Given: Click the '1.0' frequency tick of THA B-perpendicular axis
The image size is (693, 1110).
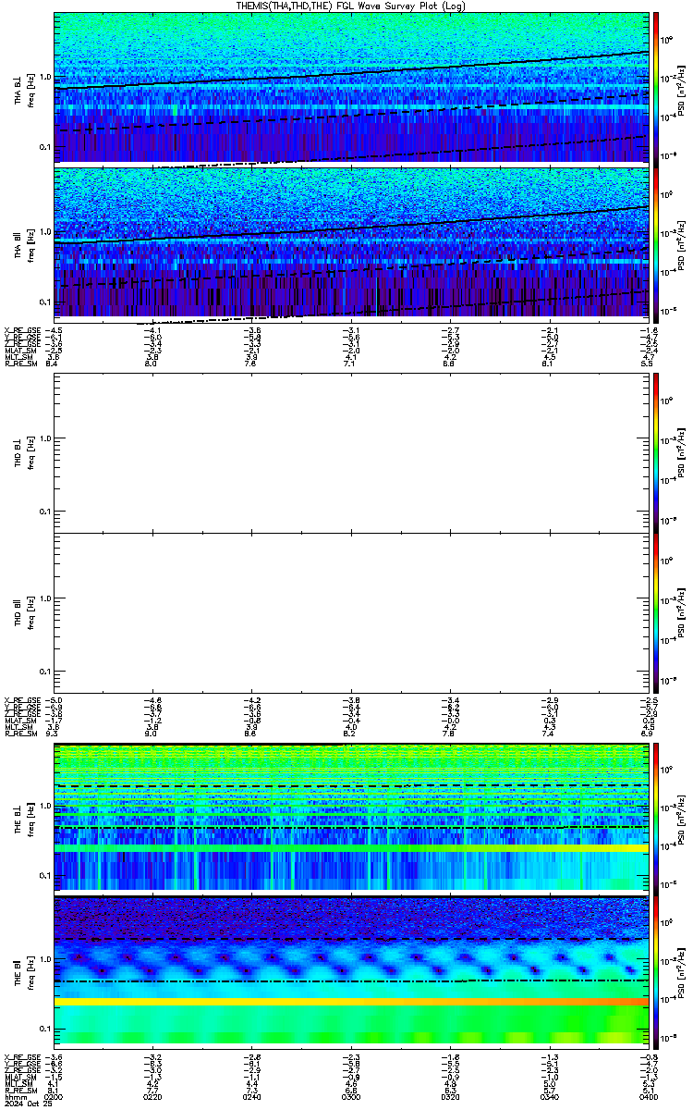Looking at the screenshot, I should coord(45,78).
